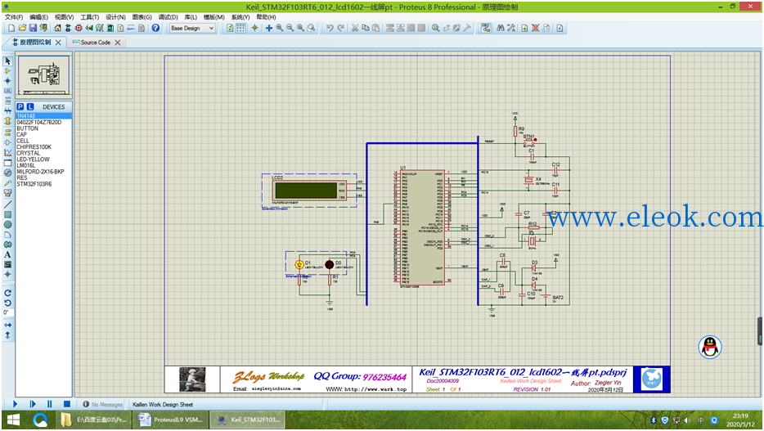
Task: Toggle the wire autorouter button
Action: click(x=486, y=29)
